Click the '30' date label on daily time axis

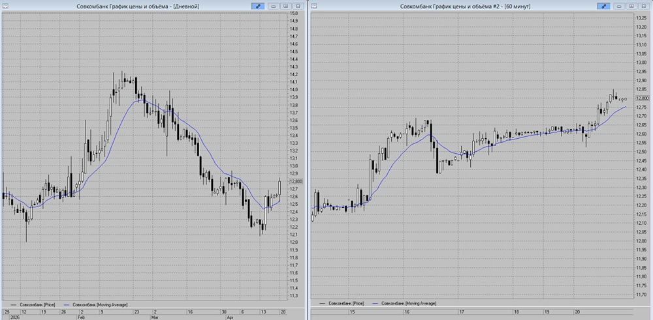pos(224,312)
